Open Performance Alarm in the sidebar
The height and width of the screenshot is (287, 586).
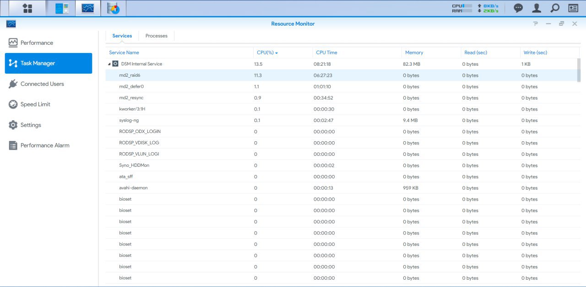(x=45, y=145)
